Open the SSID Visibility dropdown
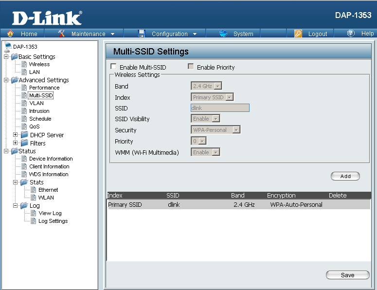 205,119
